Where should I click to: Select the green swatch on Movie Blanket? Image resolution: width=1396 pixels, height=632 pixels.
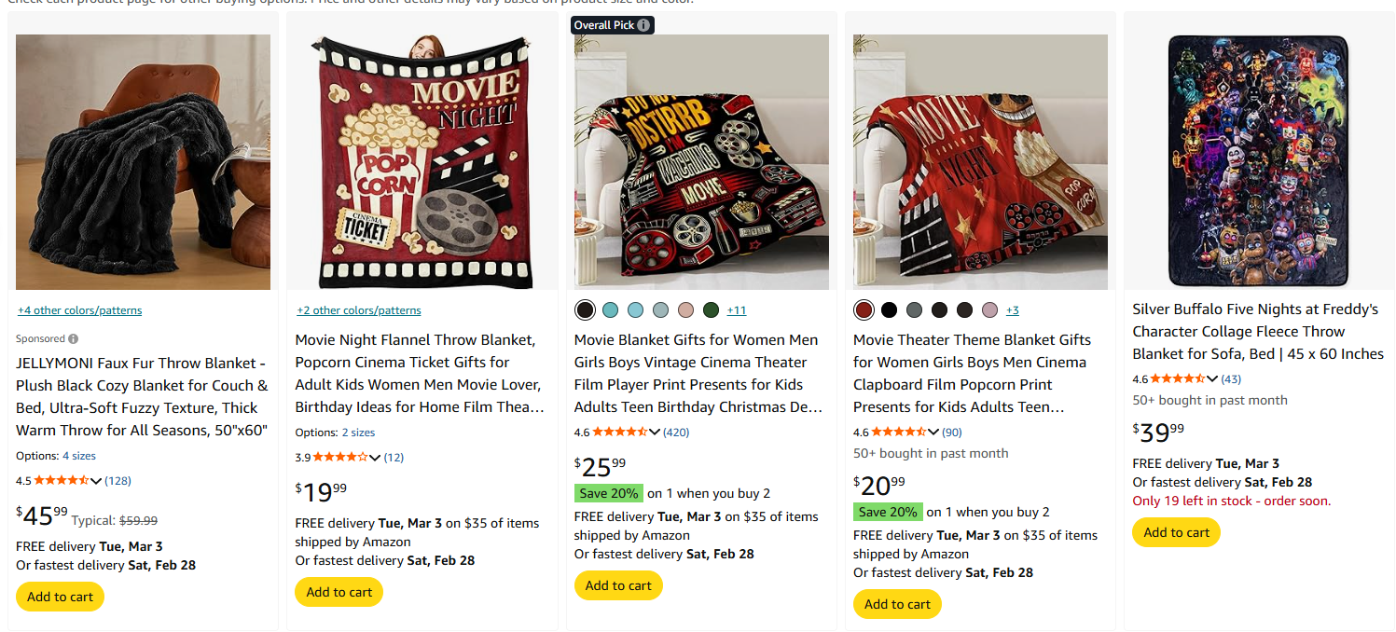[711, 309]
